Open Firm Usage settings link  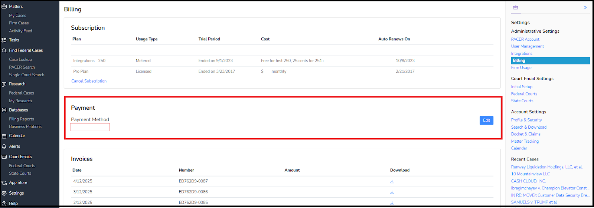click(521, 67)
